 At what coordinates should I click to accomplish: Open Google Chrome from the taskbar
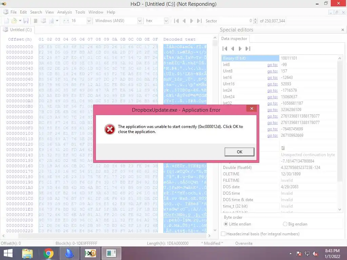click(x=48, y=253)
